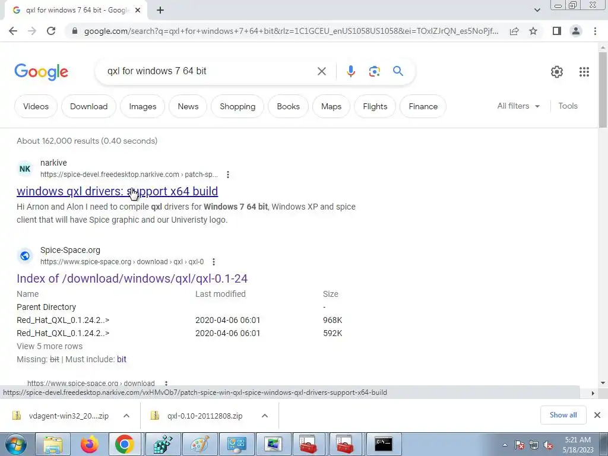Open a new browser tab
This screenshot has height=456, width=608.
[x=160, y=10]
